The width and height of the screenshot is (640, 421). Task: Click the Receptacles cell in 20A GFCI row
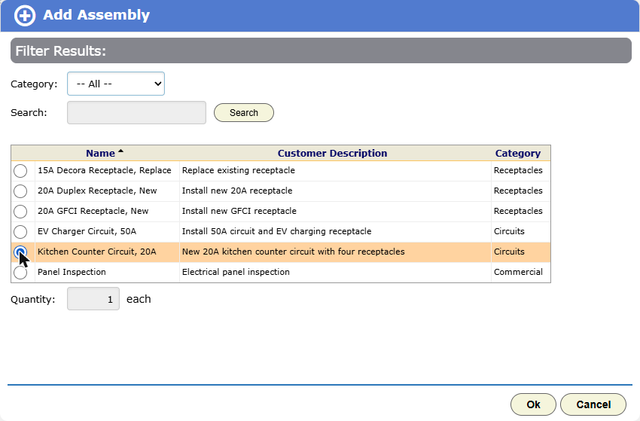[521, 212]
